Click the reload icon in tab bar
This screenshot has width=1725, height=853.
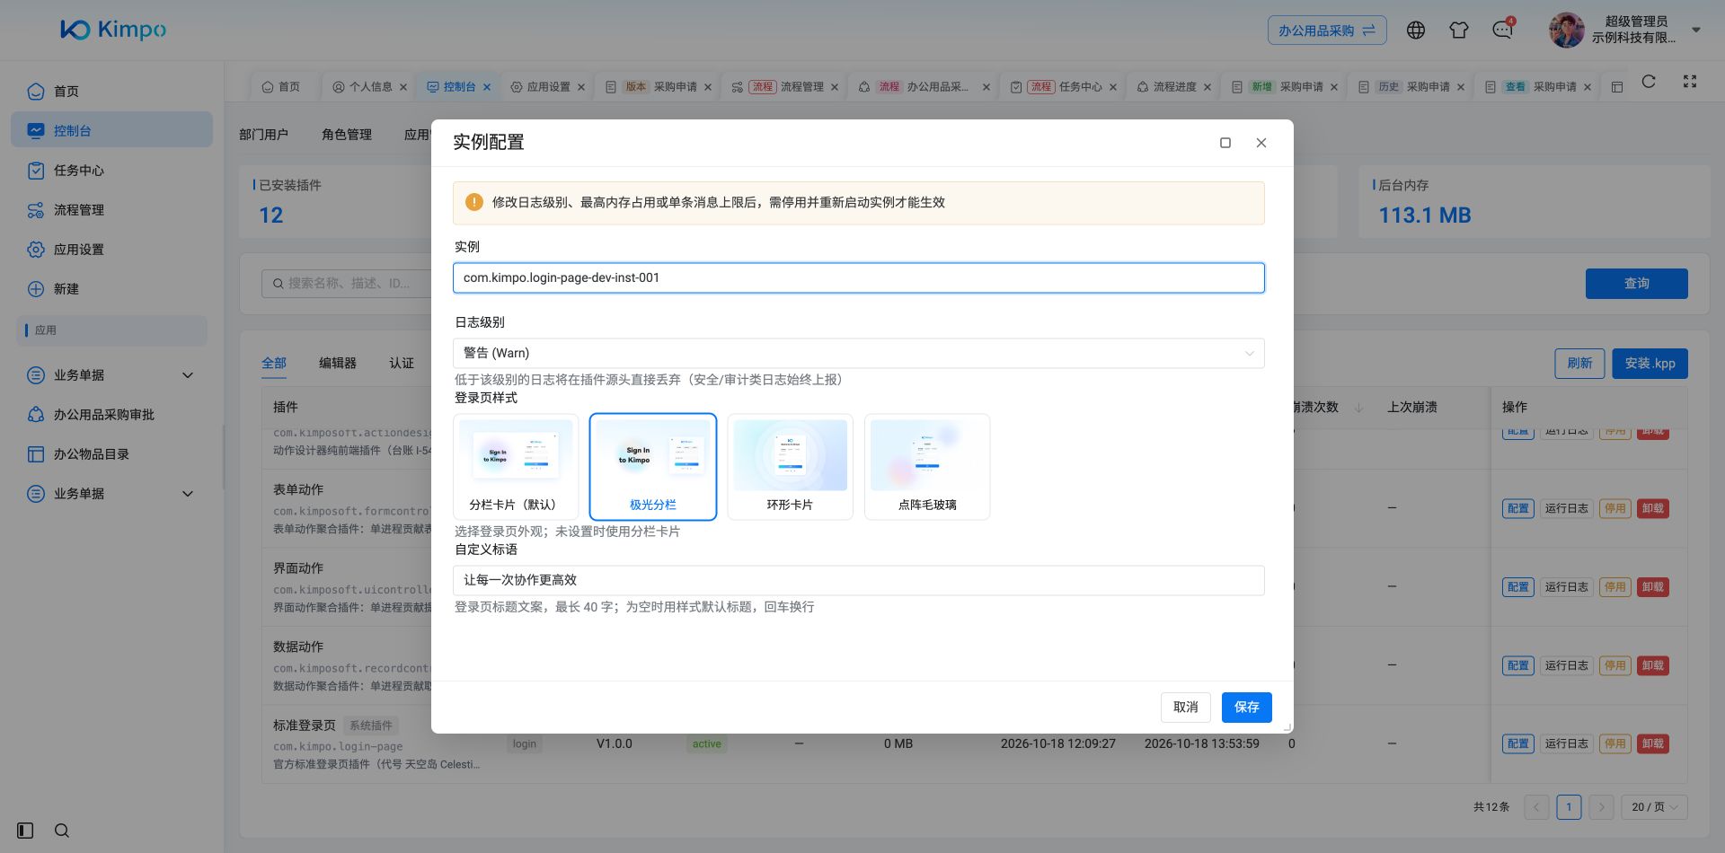coord(1649,82)
